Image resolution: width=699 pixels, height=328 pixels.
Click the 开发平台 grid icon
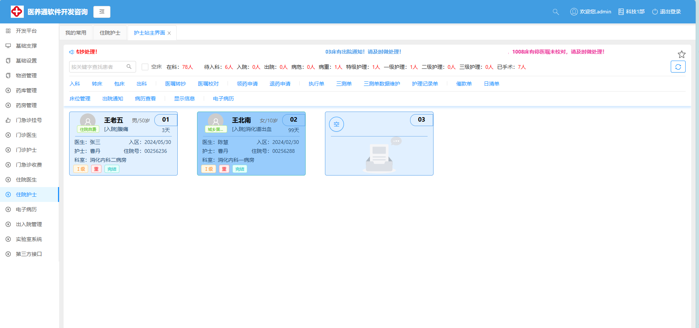8,31
